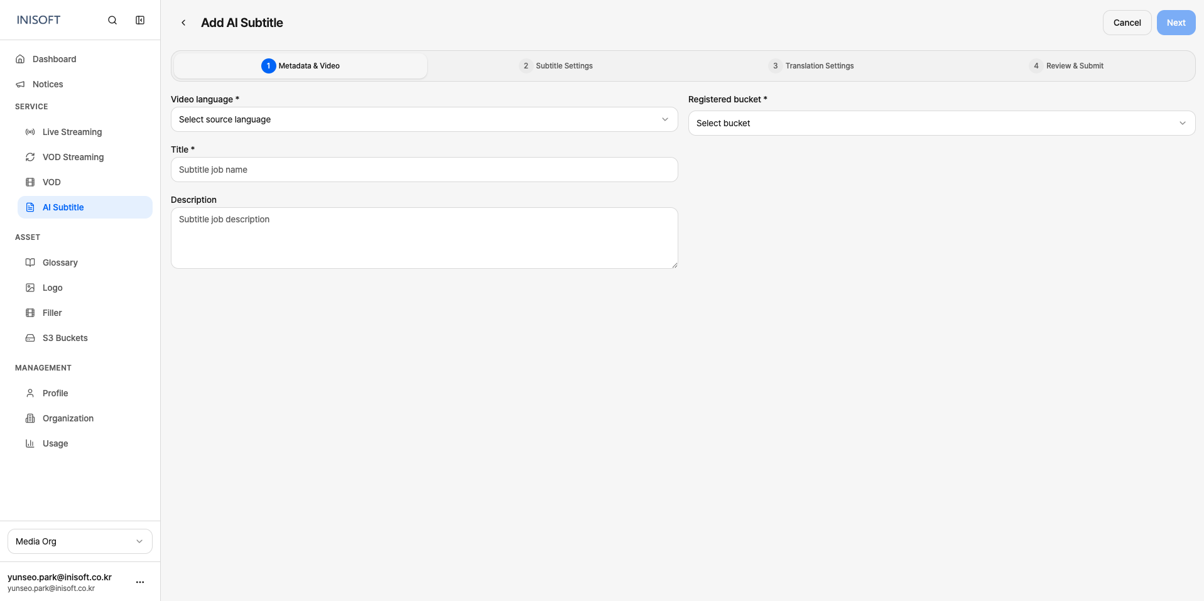Expand the Video language dropdown
Image resolution: width=1204 pixels, height=601 pixels.
[425, 119]
